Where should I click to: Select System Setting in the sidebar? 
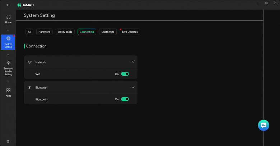point(8,42)
